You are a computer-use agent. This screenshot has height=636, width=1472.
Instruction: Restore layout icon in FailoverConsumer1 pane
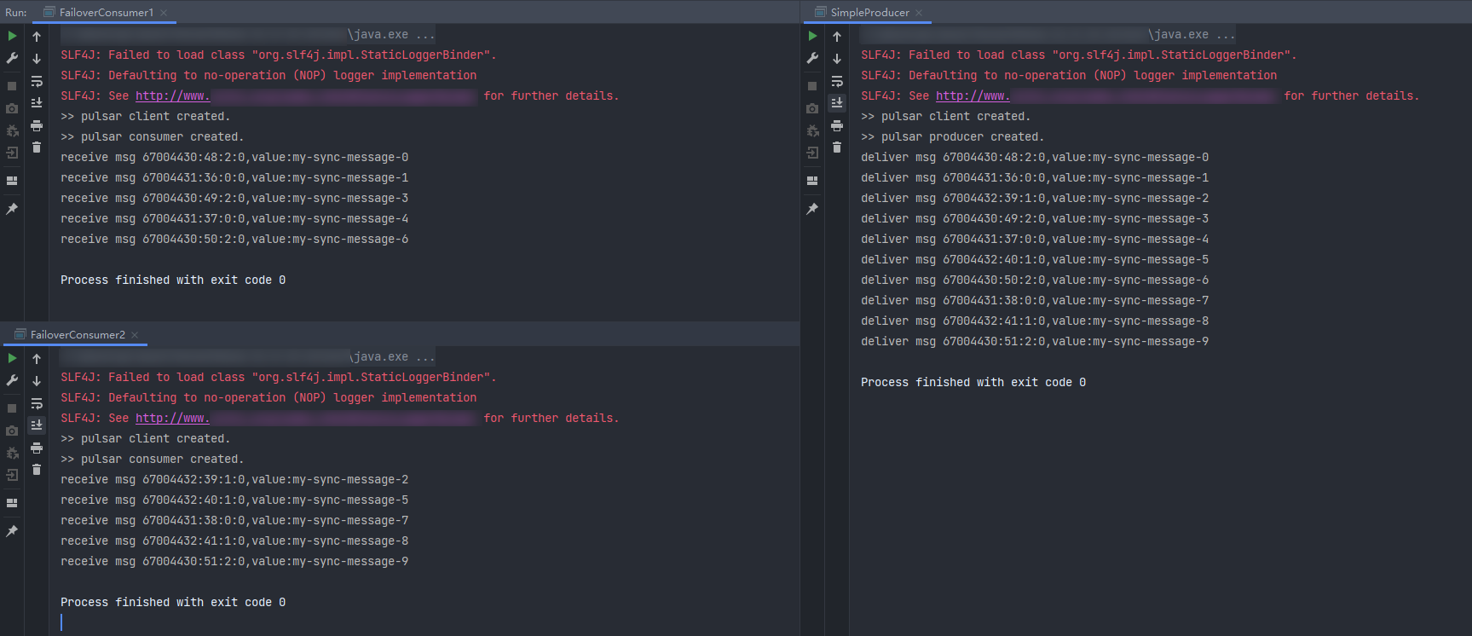pyautogui.click(x=12, y=181)
